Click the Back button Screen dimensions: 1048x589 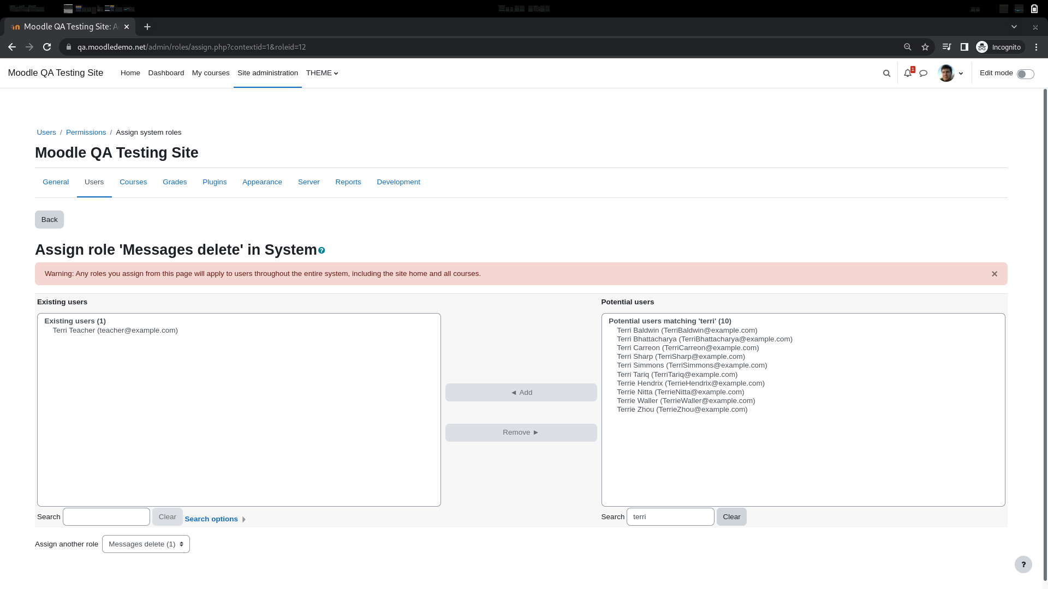49,220
